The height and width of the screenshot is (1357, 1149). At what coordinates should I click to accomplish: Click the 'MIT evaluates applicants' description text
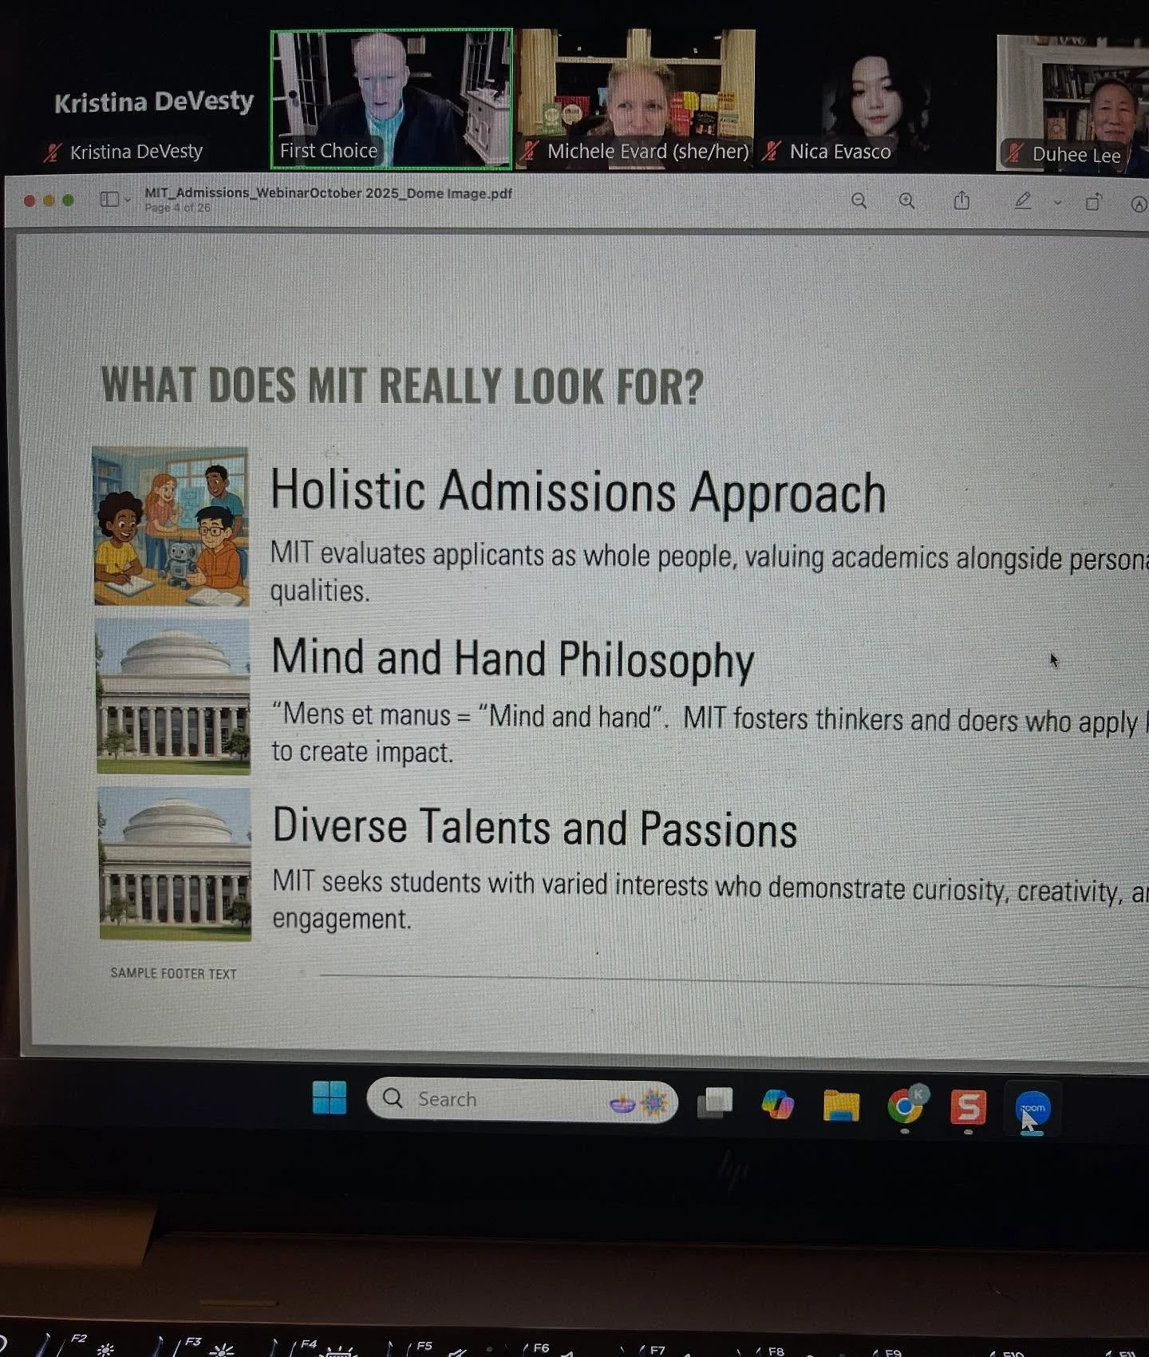[x=709, y=572]
